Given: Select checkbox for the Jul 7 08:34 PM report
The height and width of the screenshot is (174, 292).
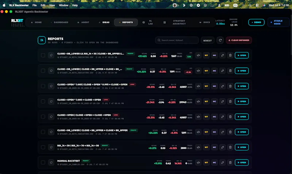Looking at the screenshot, I should (43, 132).
